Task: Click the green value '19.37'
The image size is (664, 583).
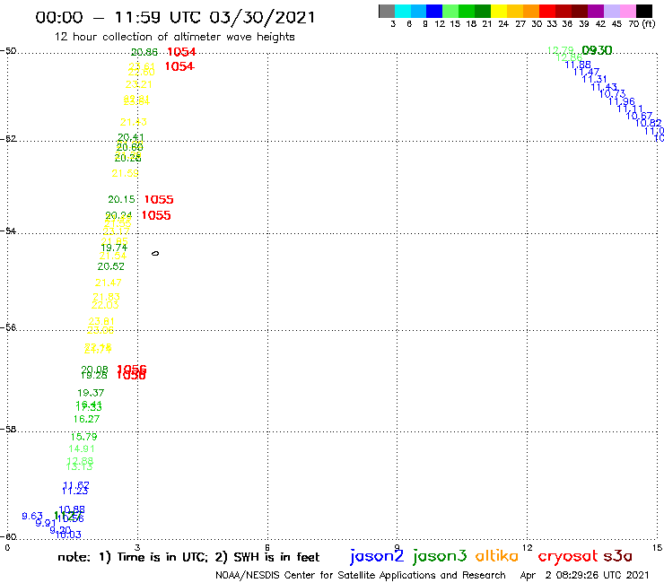Action: pos(91,393)
